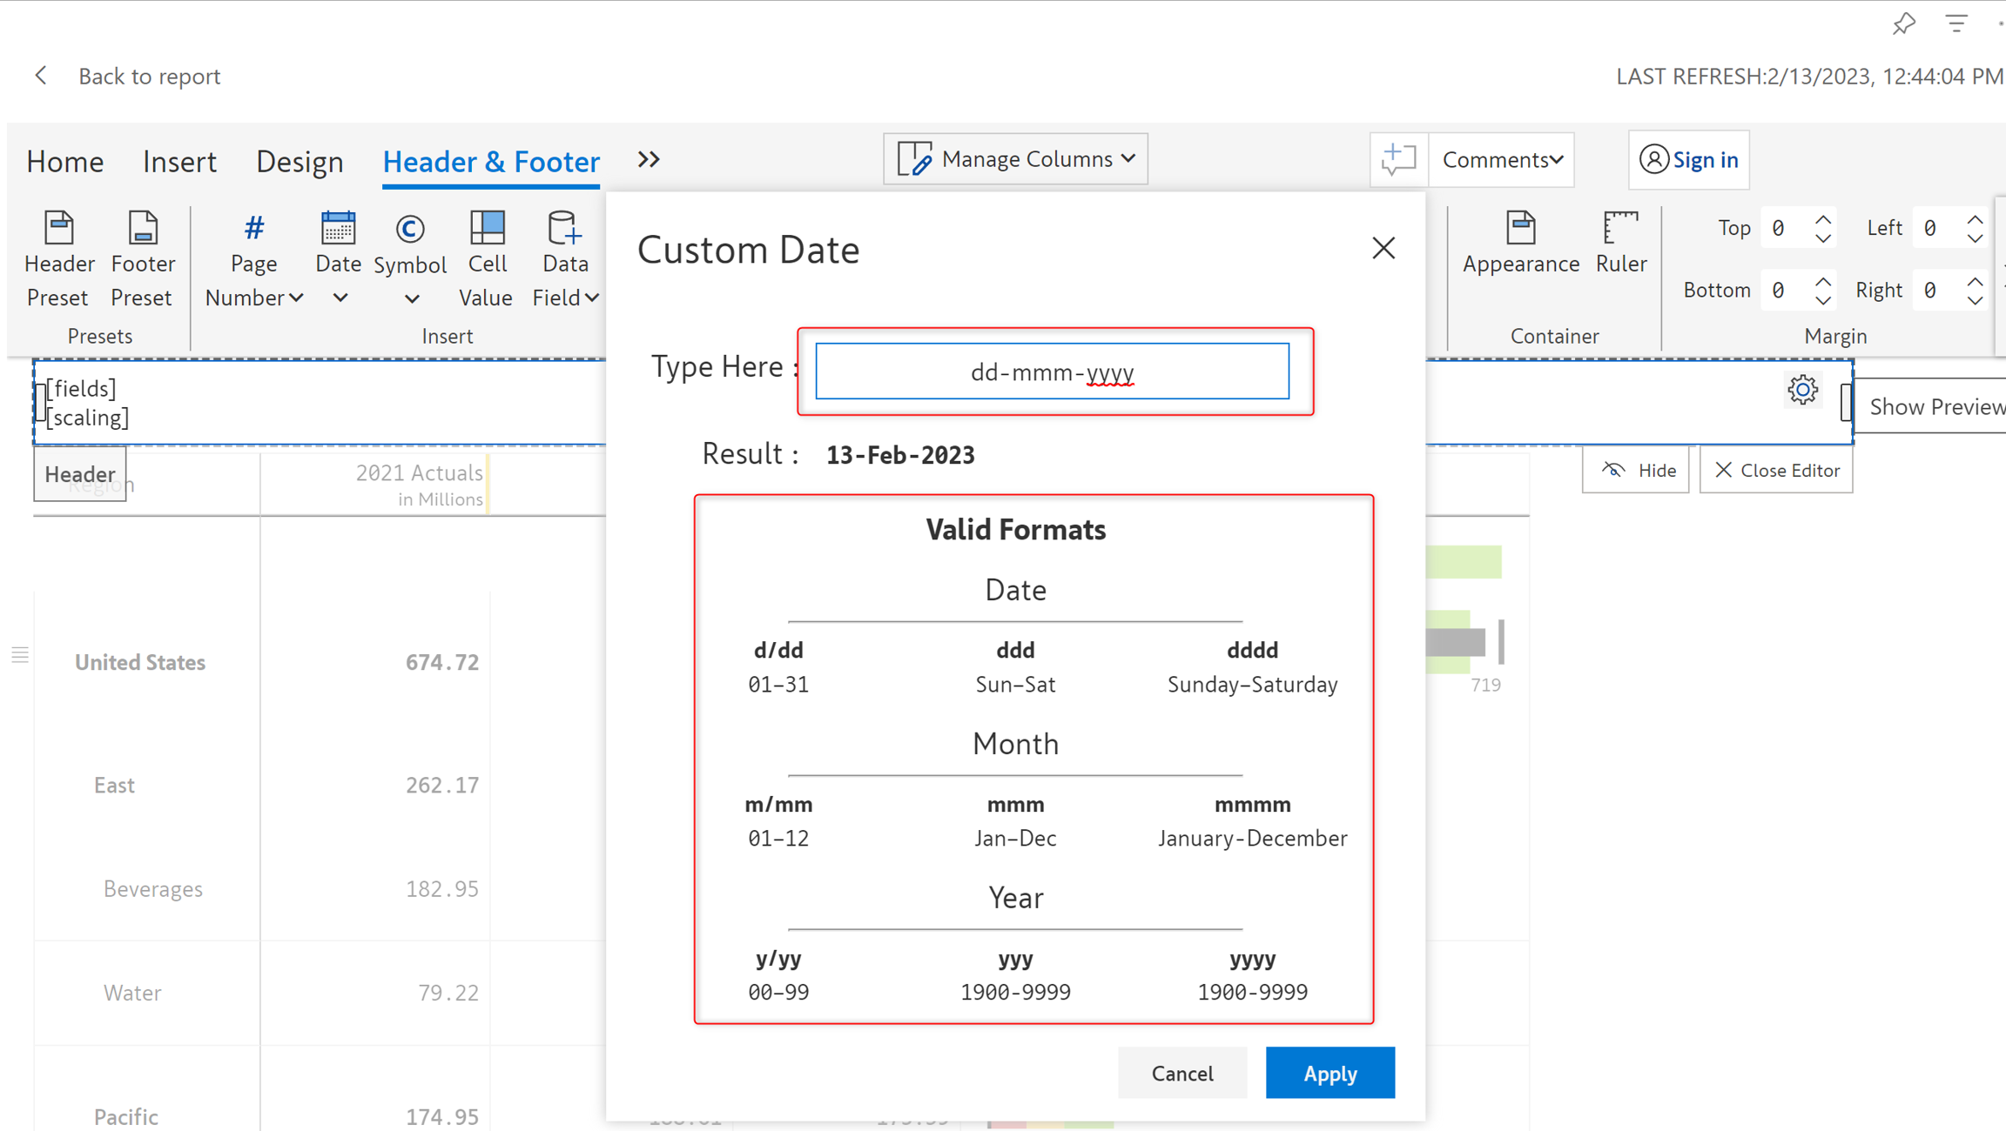Click the date format text field
The height and width of the screenshot is (1131, 2006).
click(1052, 371)
